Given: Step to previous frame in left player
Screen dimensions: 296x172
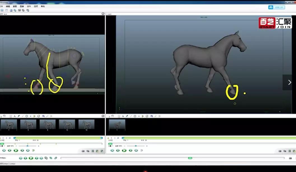Looking at the screenshot, I should (x=10, y=150).
